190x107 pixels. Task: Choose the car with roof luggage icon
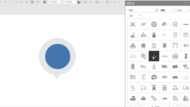(133, 98)
